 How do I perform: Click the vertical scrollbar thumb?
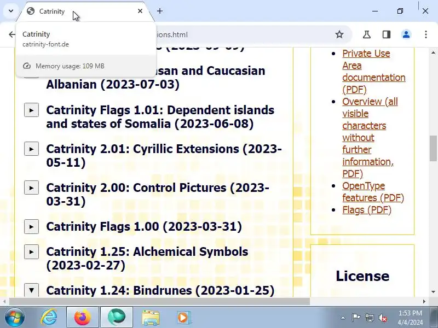433,148
